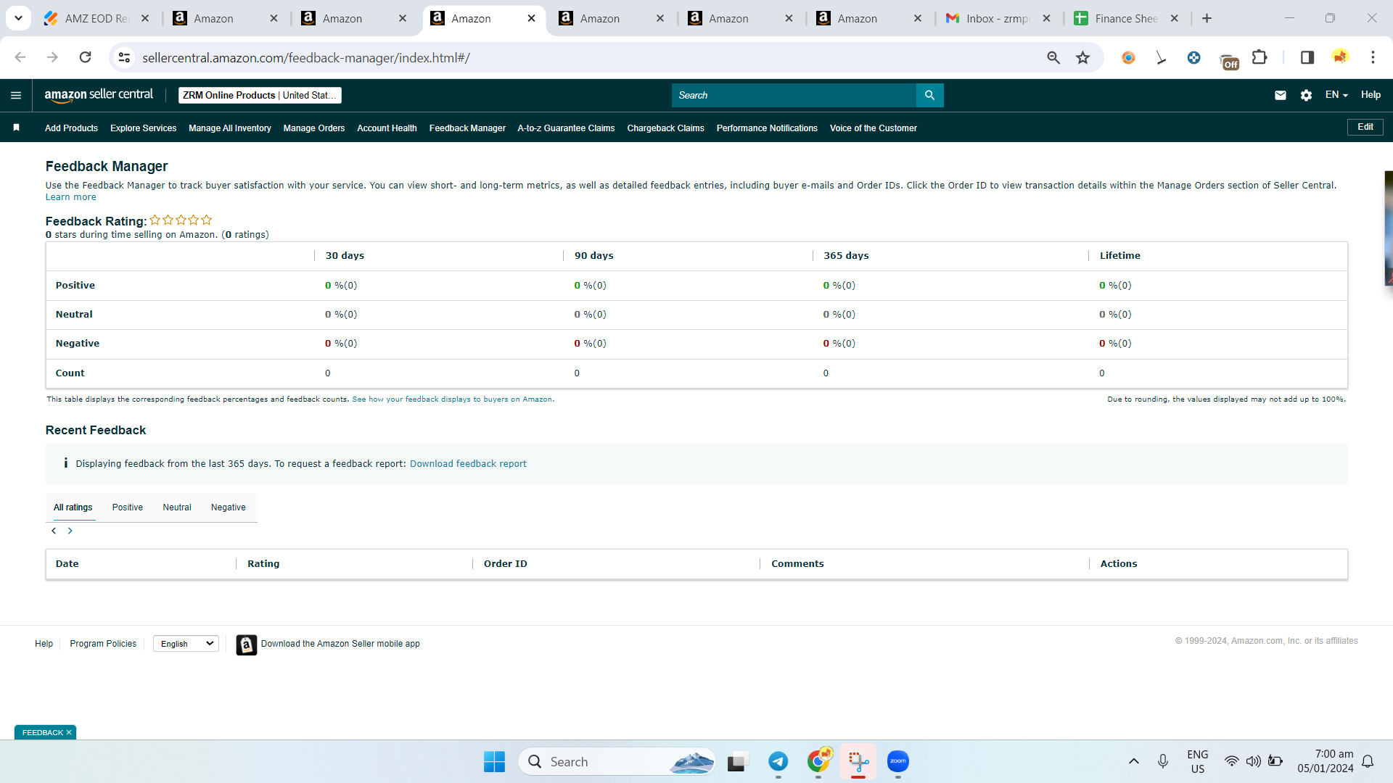The height and width of the screenshot is (783, 1393).
Task: Click the bookmark flag icon
Action: coord(16,128)
